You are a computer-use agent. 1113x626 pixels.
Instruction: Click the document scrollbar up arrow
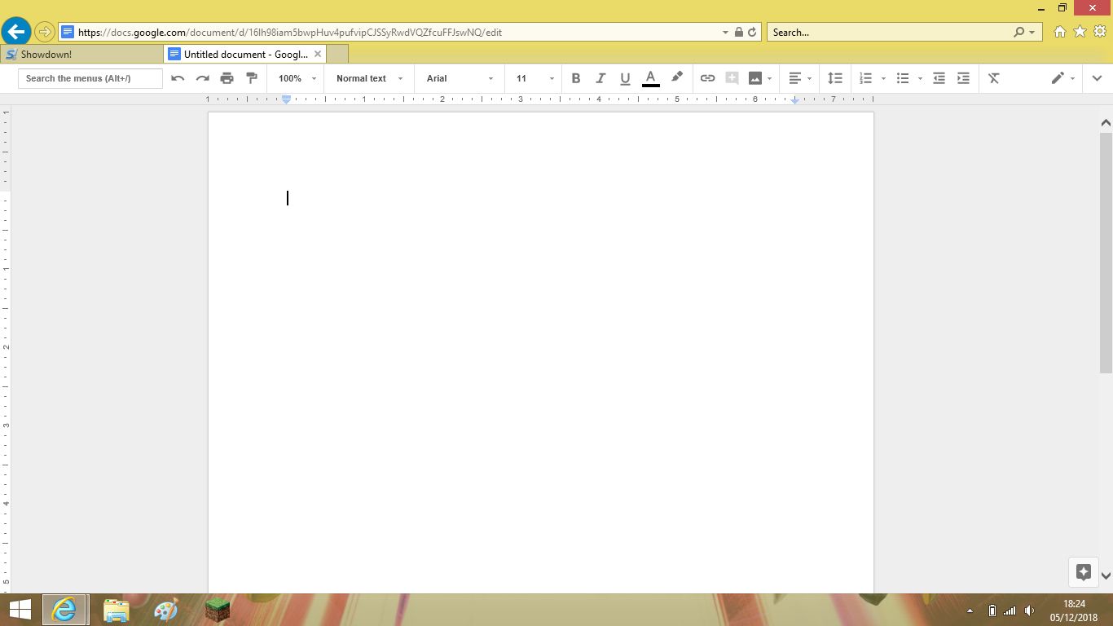pyautogui.click(x=1106, y=122)
